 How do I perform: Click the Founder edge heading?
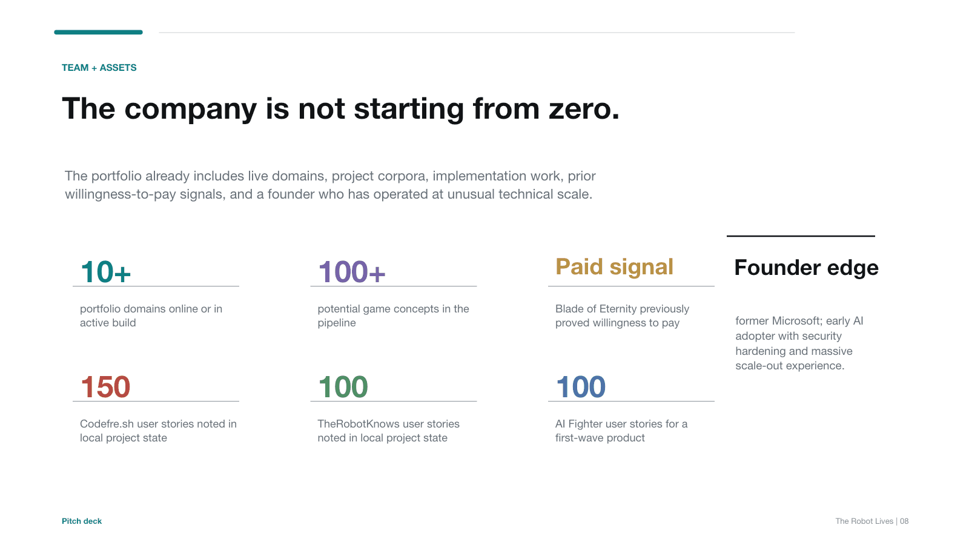[x=806, y=268]
